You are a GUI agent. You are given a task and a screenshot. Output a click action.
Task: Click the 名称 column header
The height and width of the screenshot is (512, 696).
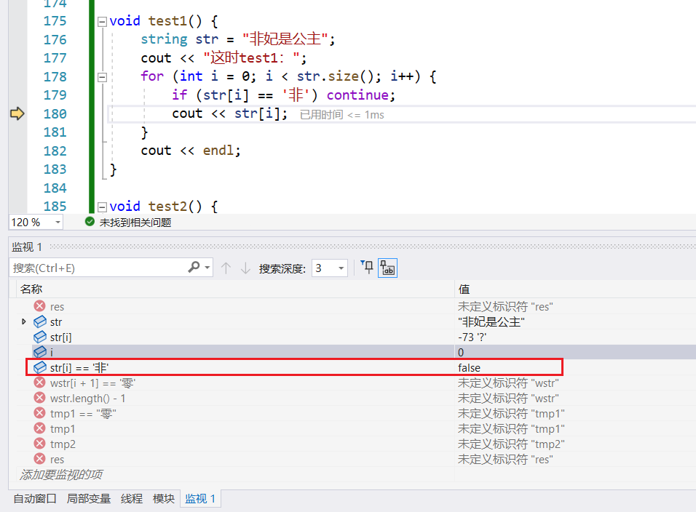[x=31, y=289]
